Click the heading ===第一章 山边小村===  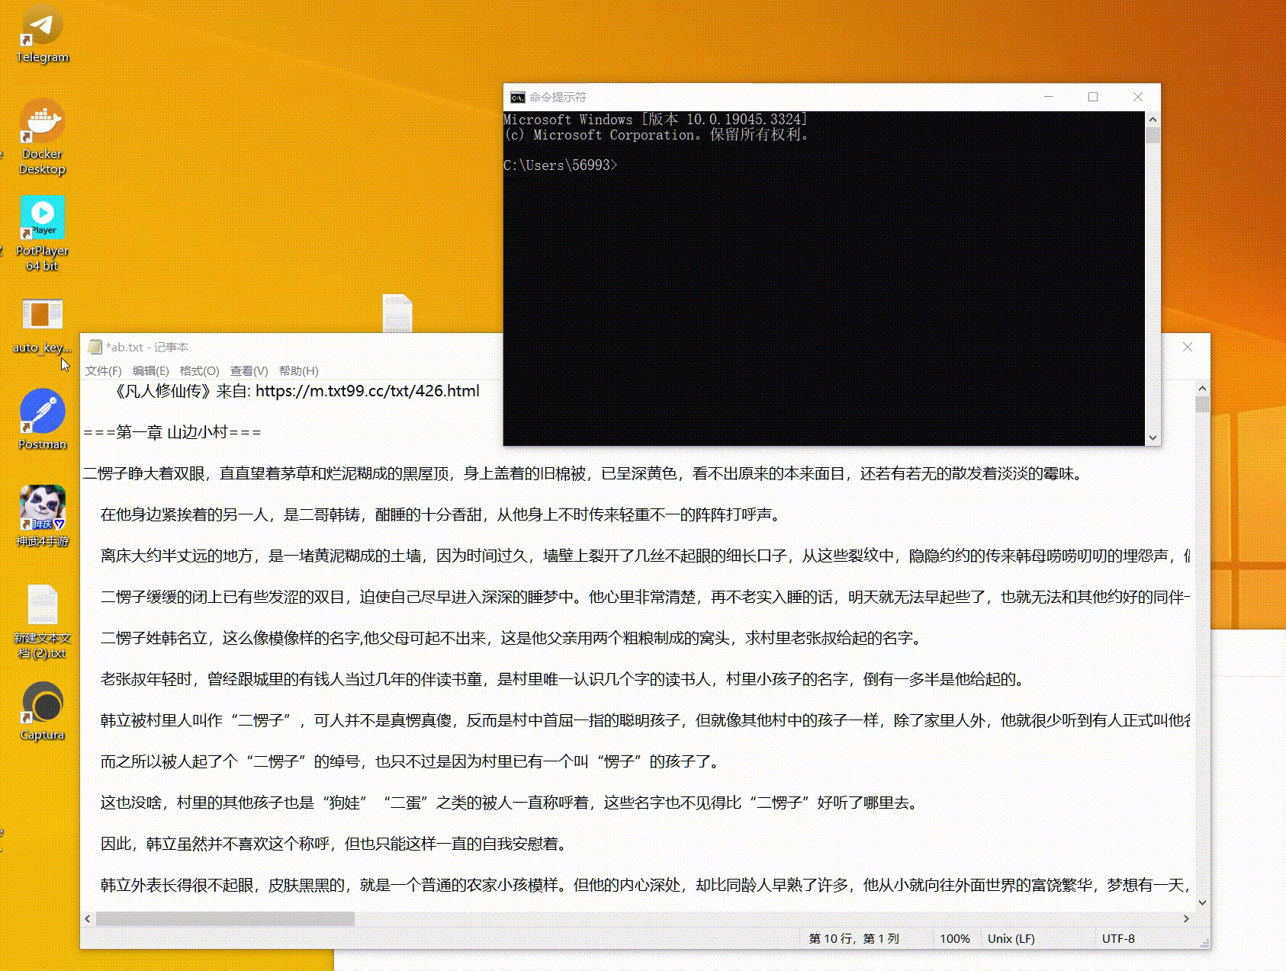(x=172, y=432)
